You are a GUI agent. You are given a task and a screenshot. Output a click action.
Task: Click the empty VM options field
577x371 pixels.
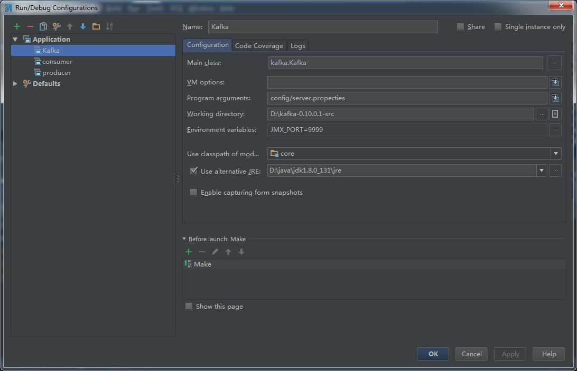click(407, 82)
